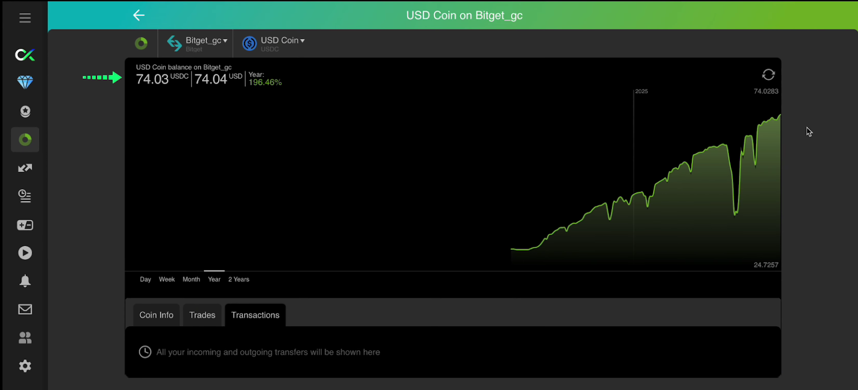Open the video play icon in sidebar
Screen dimensions: 858x390
coord(25,253)
